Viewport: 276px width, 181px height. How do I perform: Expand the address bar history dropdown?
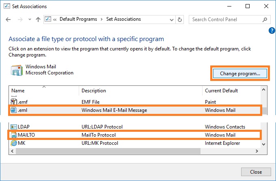(x=171, y=20)
